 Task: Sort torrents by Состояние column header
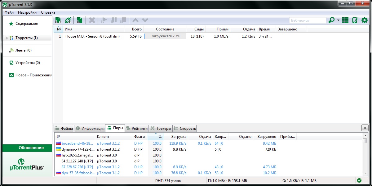tap(165, 29)
